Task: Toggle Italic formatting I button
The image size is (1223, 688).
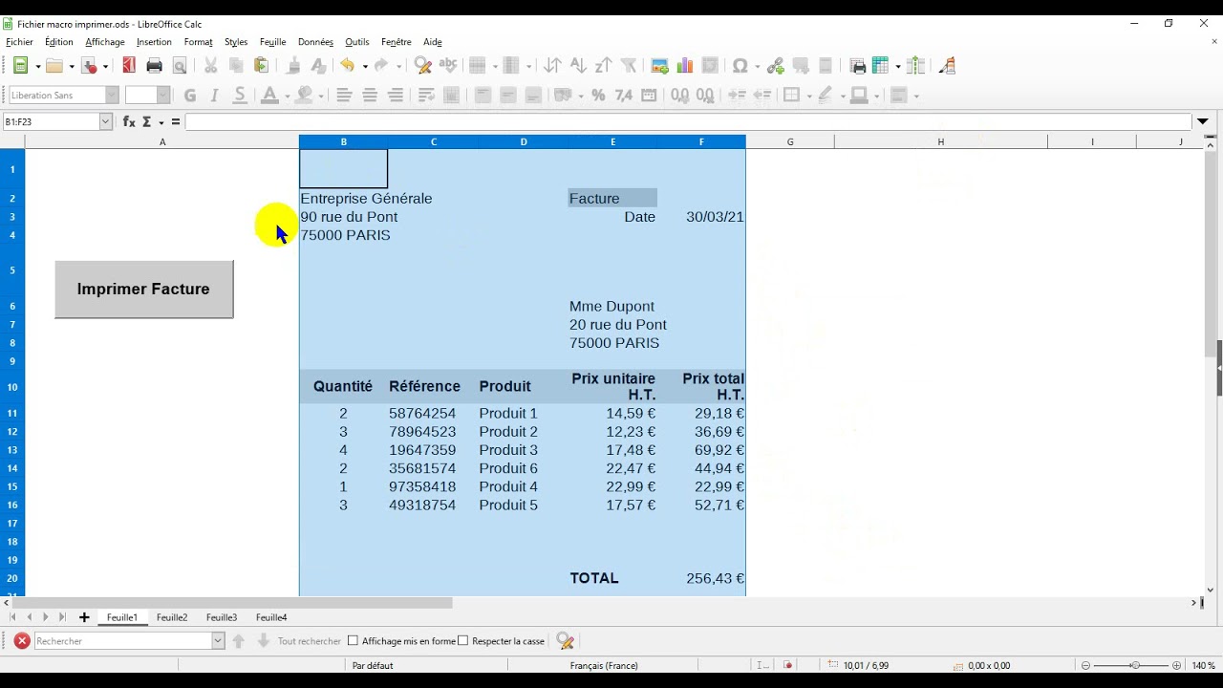Action: pos(215,95)
